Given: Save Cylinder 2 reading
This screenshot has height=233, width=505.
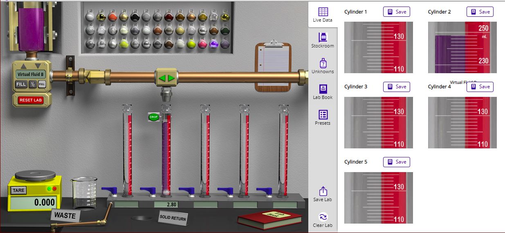Looking at the screenshot, I should tap(480, 12).
